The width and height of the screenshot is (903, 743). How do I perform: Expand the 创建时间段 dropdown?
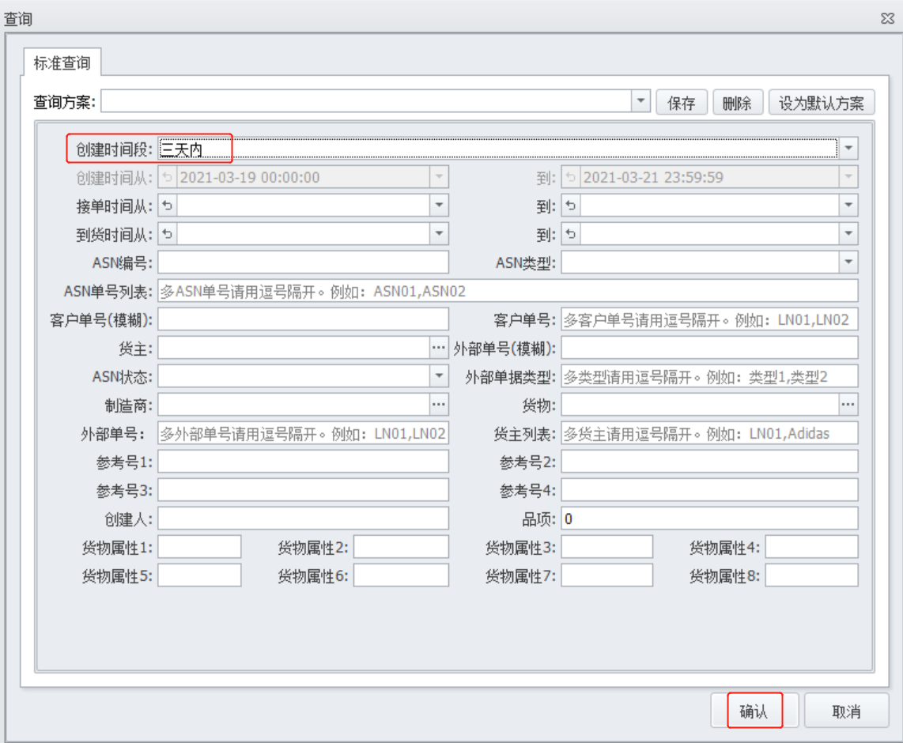click(x=848, y=149)
